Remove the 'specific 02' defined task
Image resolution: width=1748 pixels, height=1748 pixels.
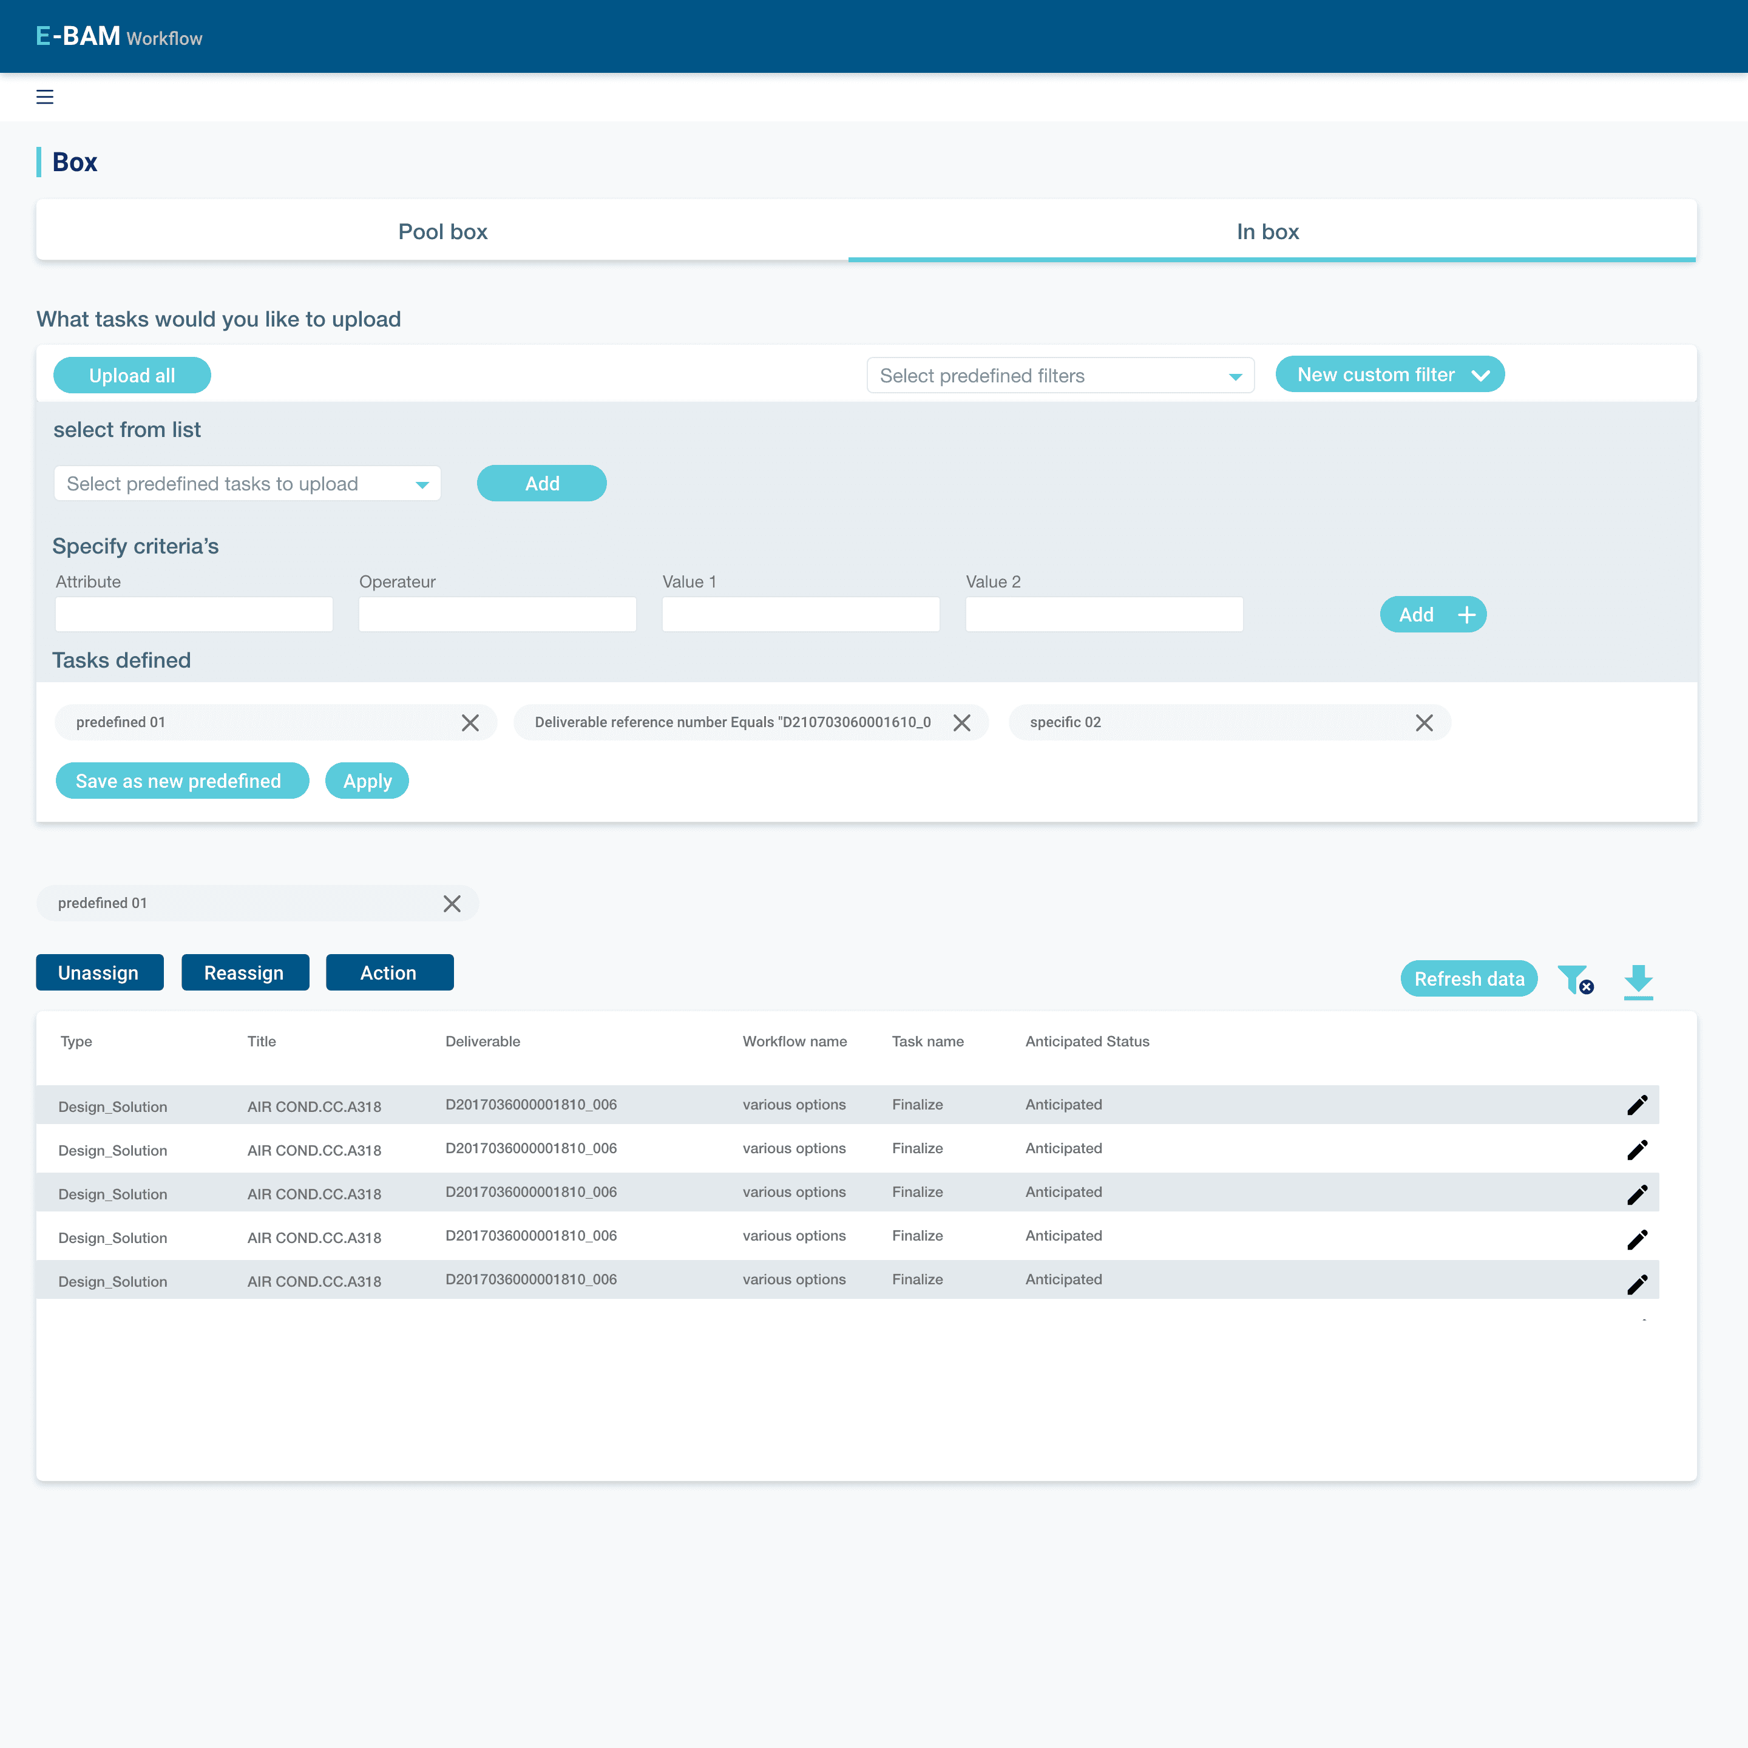pos(1423,722)
